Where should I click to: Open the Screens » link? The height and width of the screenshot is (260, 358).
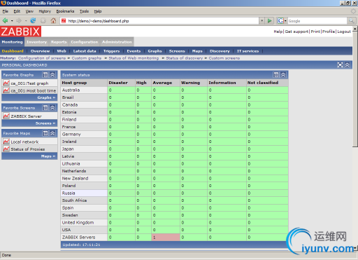coord(45,123)
